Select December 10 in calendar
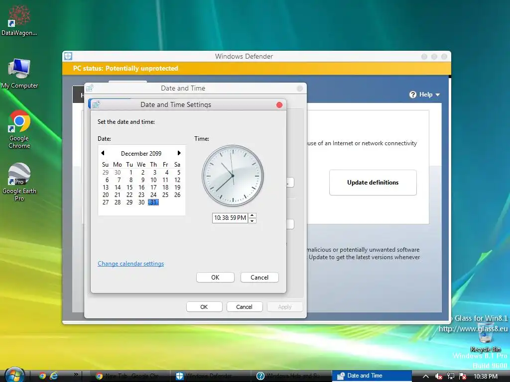Screen dimensions: 510x382 click(153, 180)
